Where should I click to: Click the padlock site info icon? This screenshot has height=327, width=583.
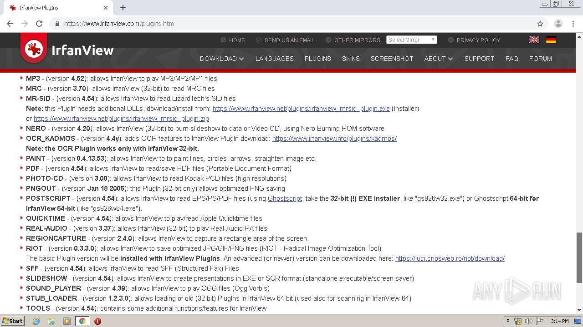(57, 24)
